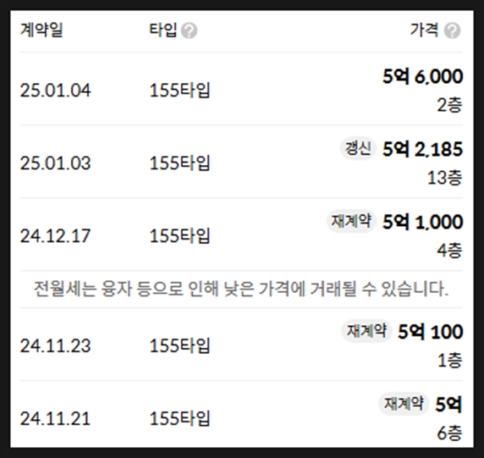The width and height of the screenshot is (484, 458).
Task: Click the 재계약 badge beside 5억 100
Action: [366, 331]
